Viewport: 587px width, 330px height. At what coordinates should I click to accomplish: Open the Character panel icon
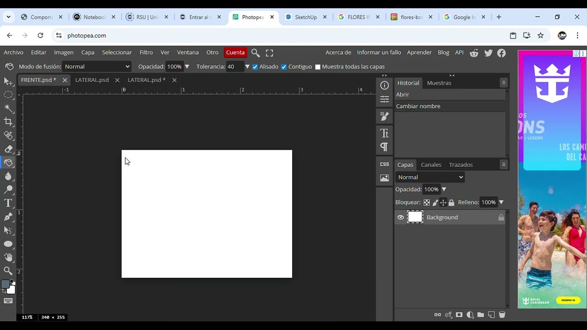(384, 133)
